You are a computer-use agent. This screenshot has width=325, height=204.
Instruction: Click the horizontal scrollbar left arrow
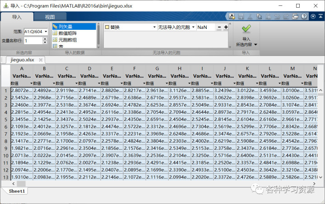tap(14, 184)
